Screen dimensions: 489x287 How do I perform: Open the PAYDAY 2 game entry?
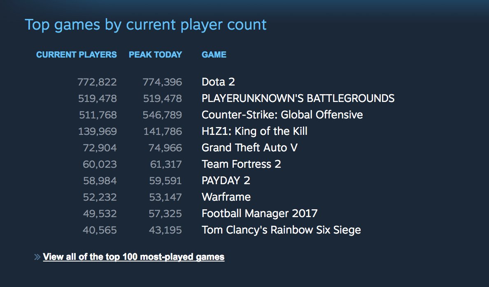point(226,180)
